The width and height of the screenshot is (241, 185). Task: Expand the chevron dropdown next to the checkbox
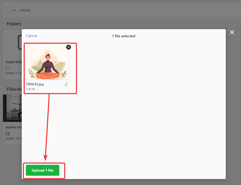pyautogui.click(x=14, y=10)
